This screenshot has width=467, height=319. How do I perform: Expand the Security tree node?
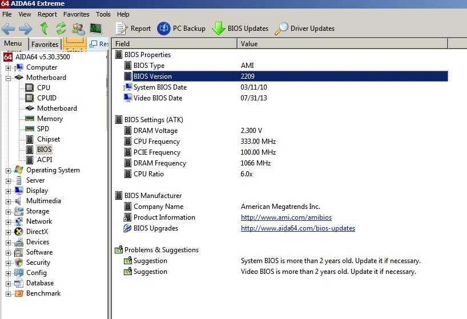9,263
